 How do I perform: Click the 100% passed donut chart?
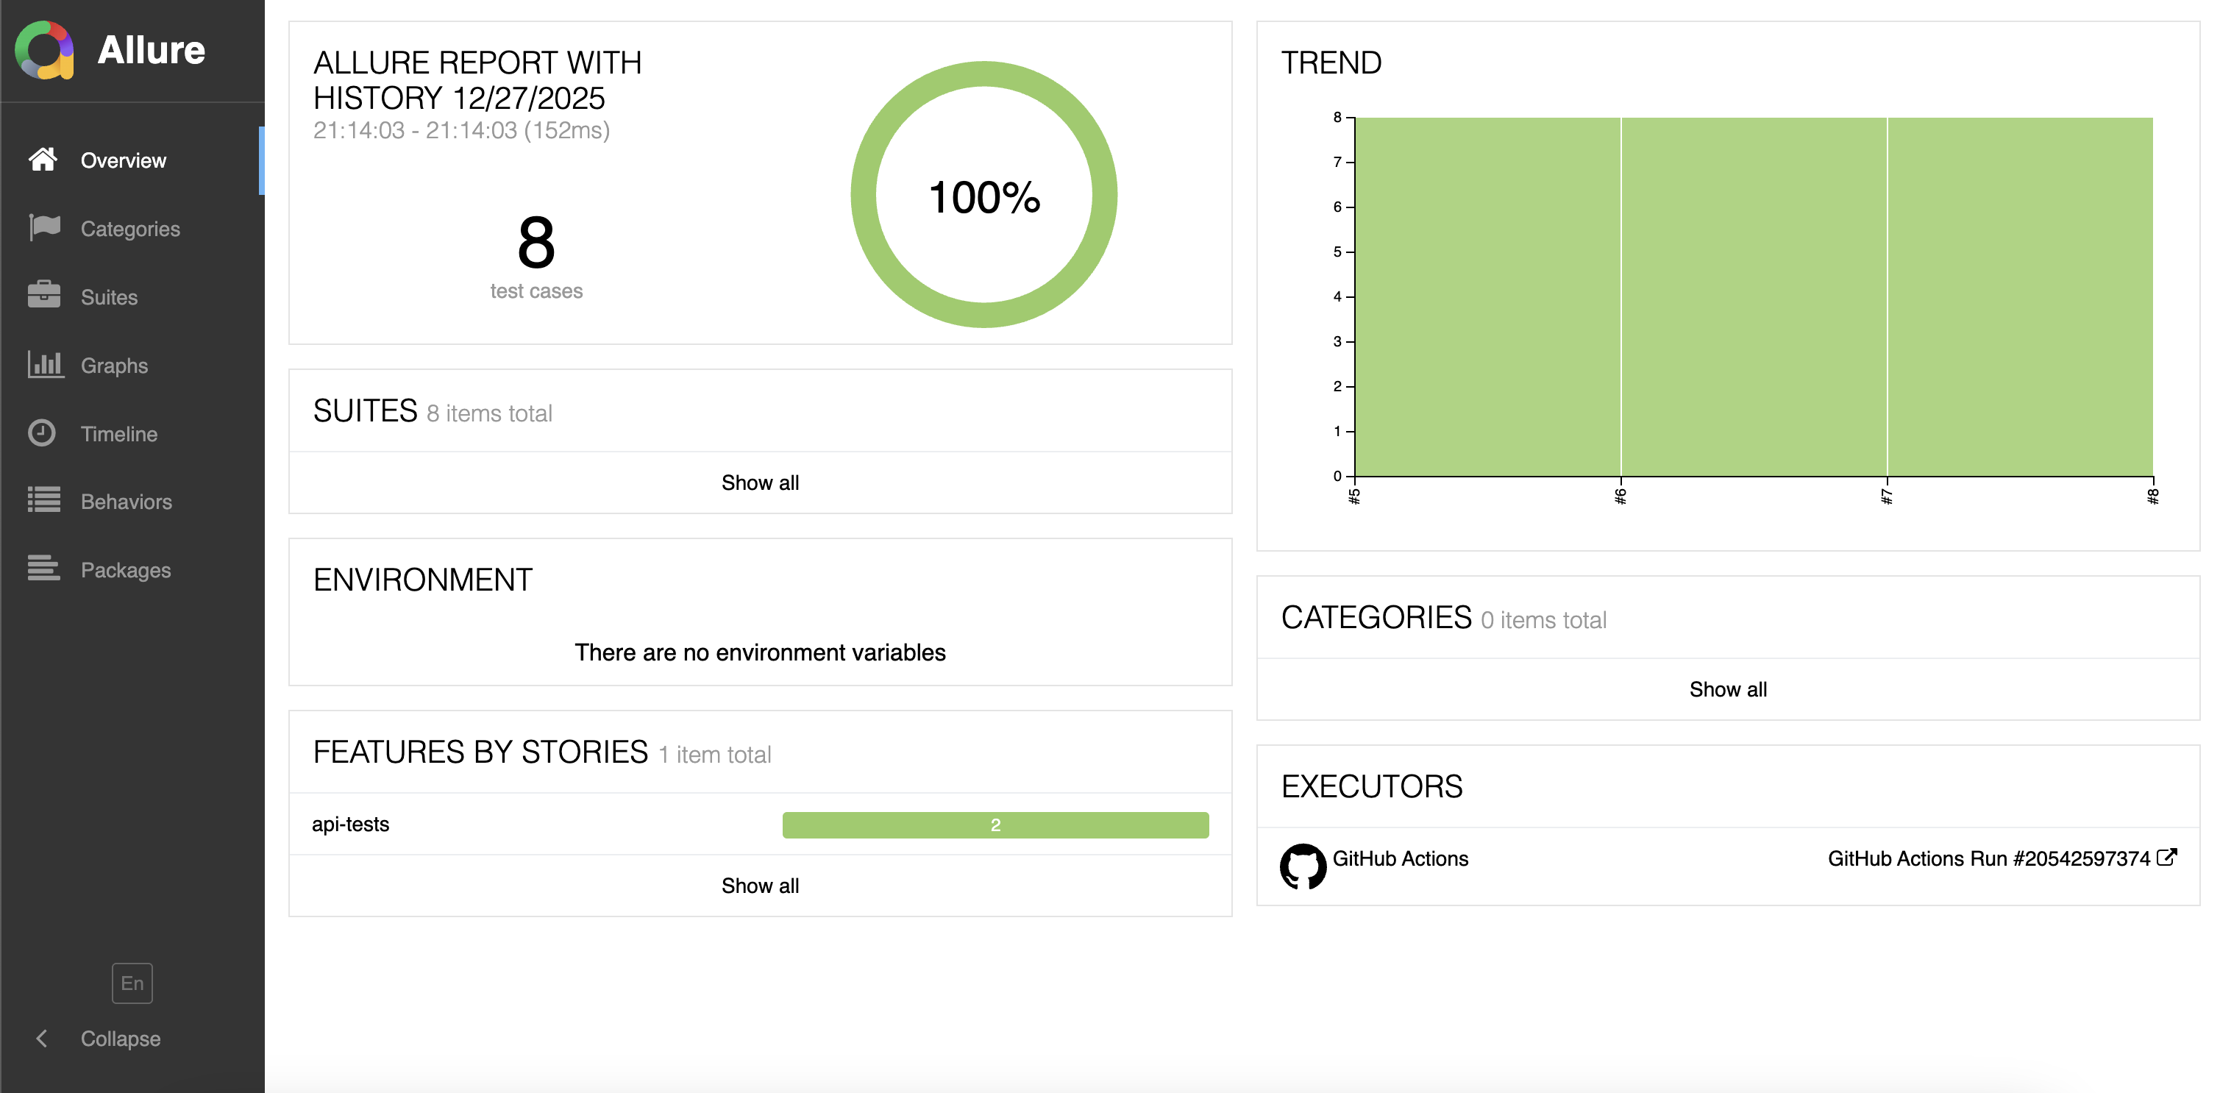tap(983, 195)
